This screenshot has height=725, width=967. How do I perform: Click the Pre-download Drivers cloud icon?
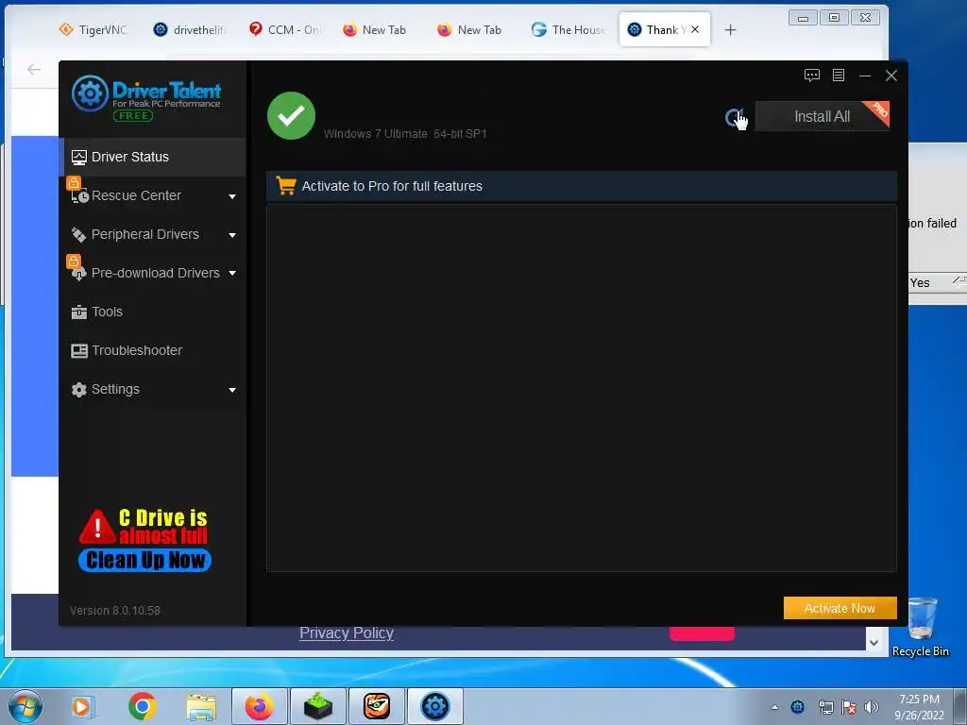[x=79, y=275]
